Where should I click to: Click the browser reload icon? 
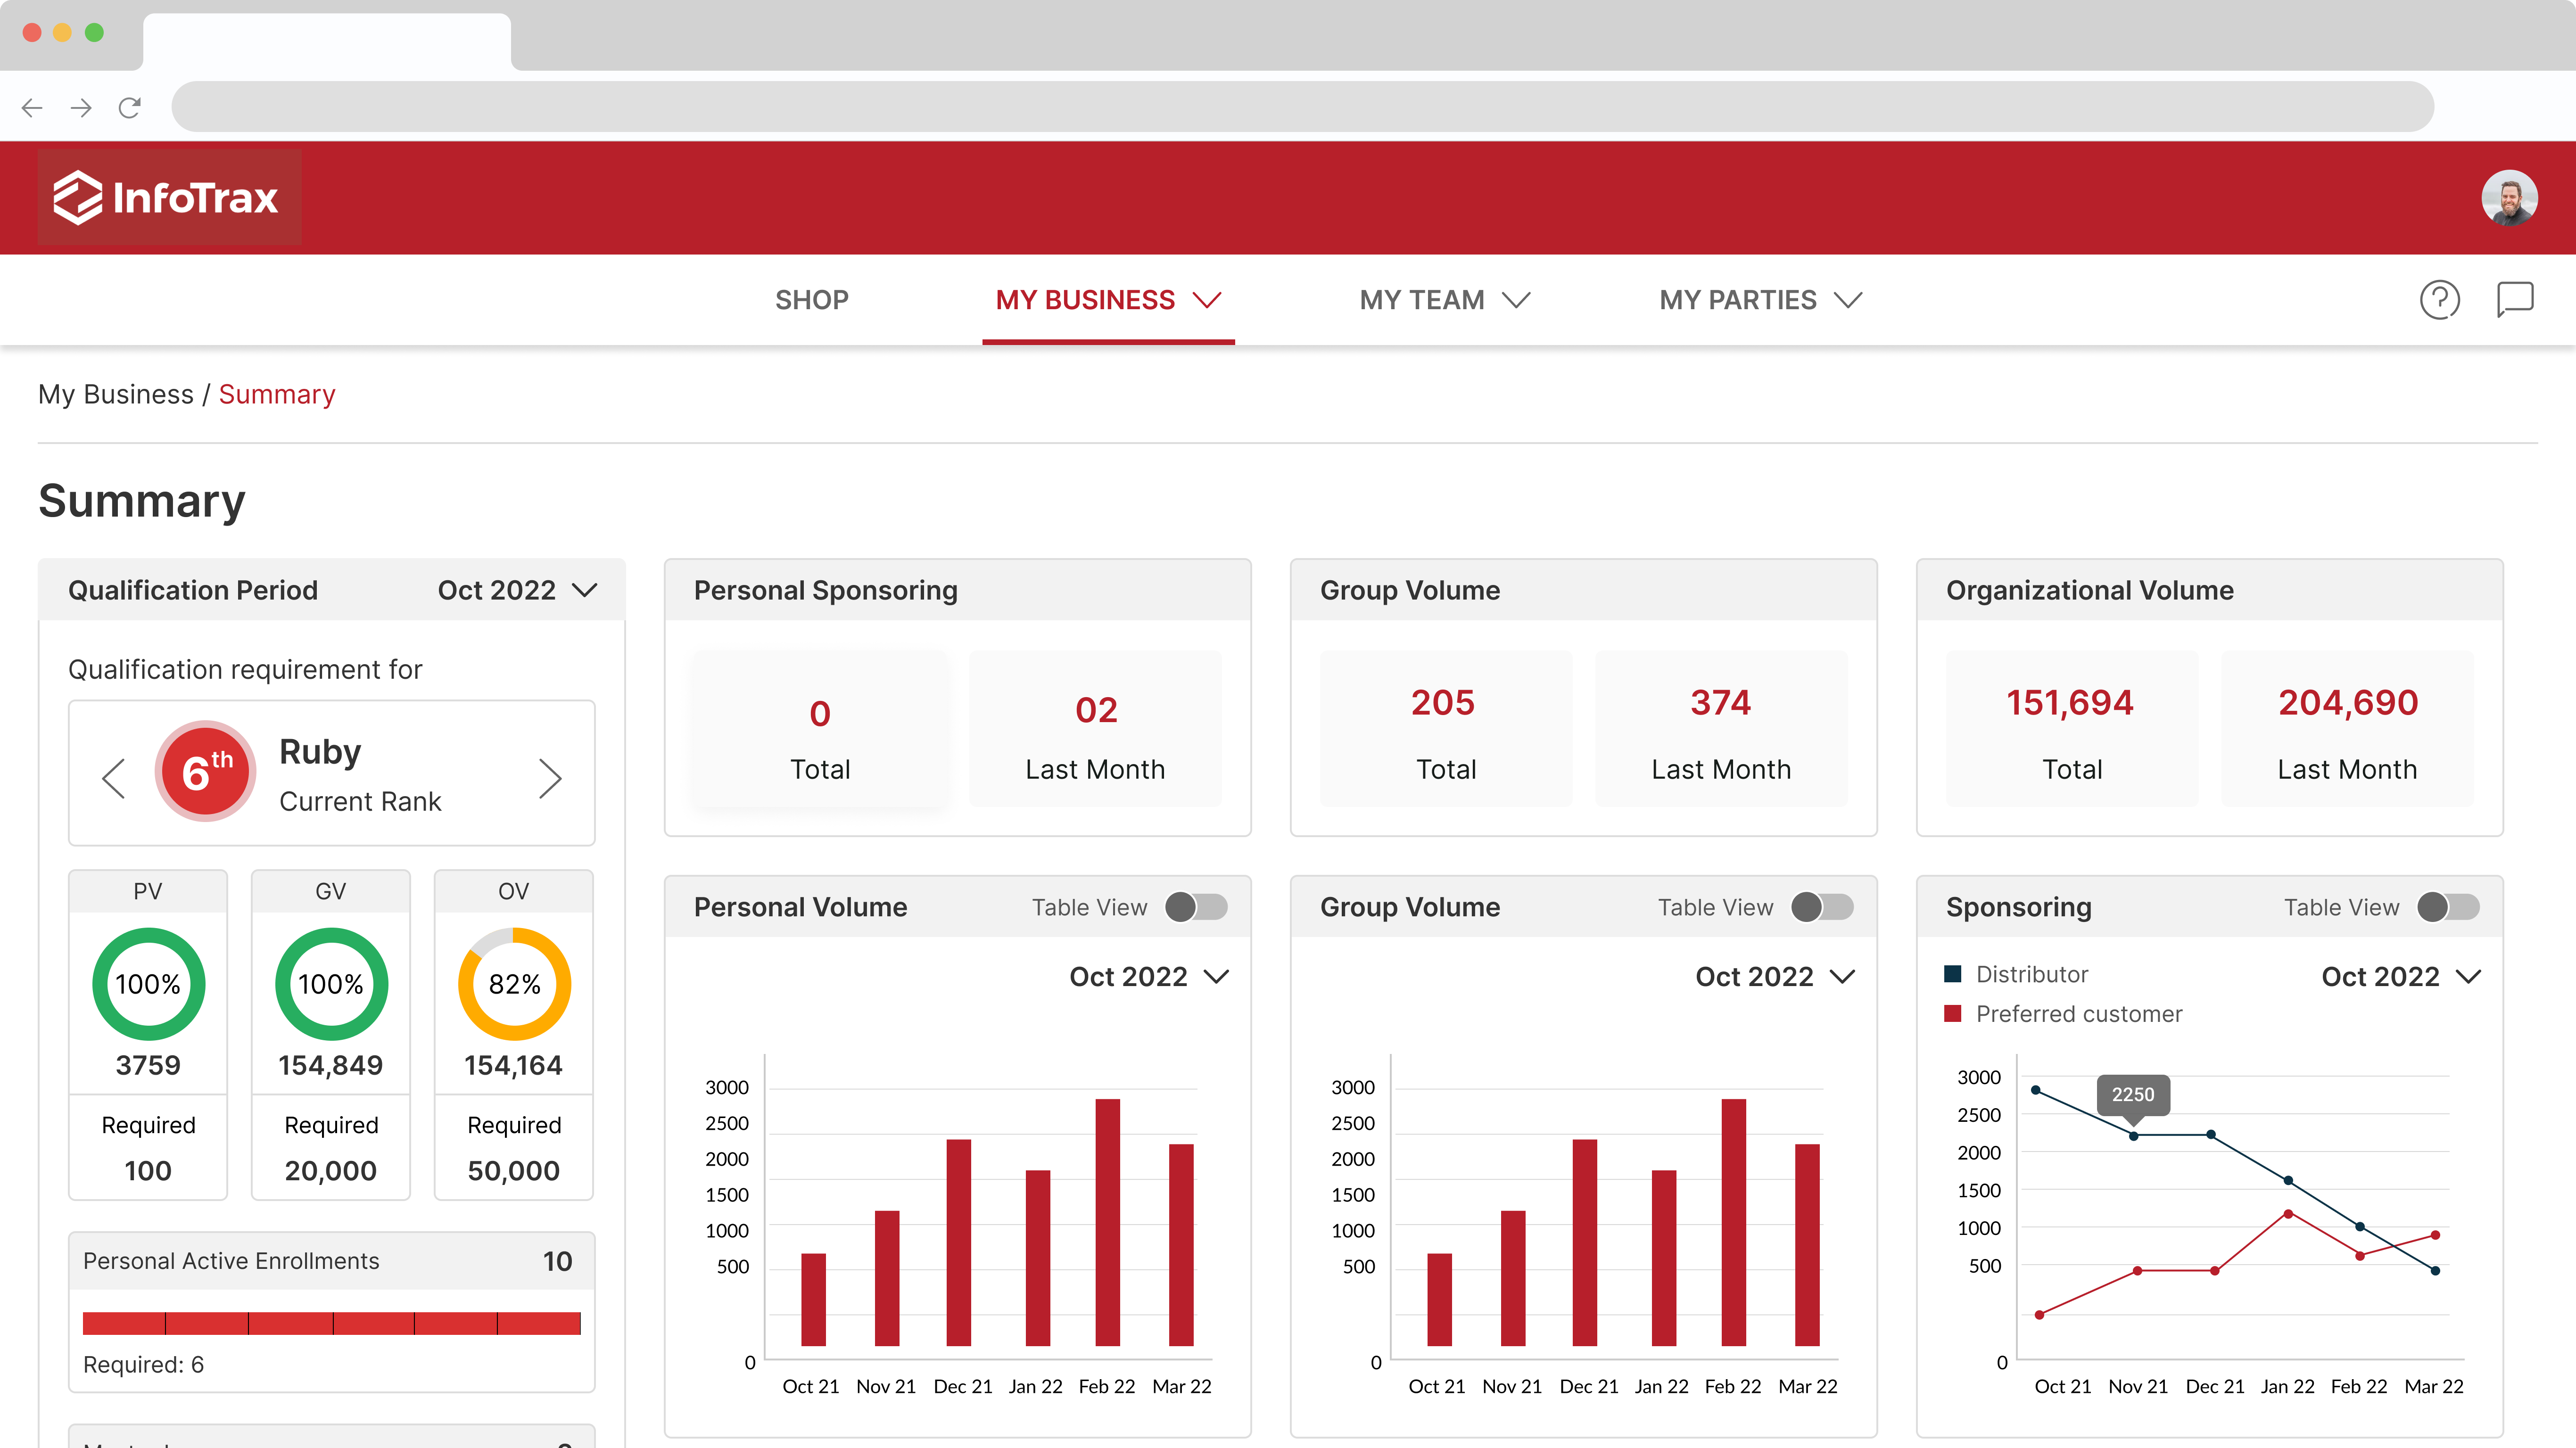click(130, 107)
